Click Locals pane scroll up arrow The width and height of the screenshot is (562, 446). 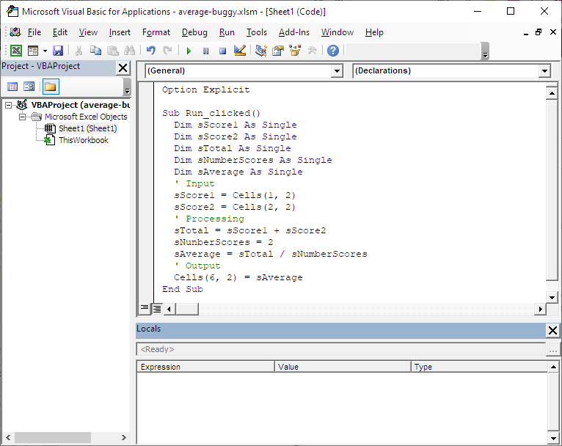point(553,367)
